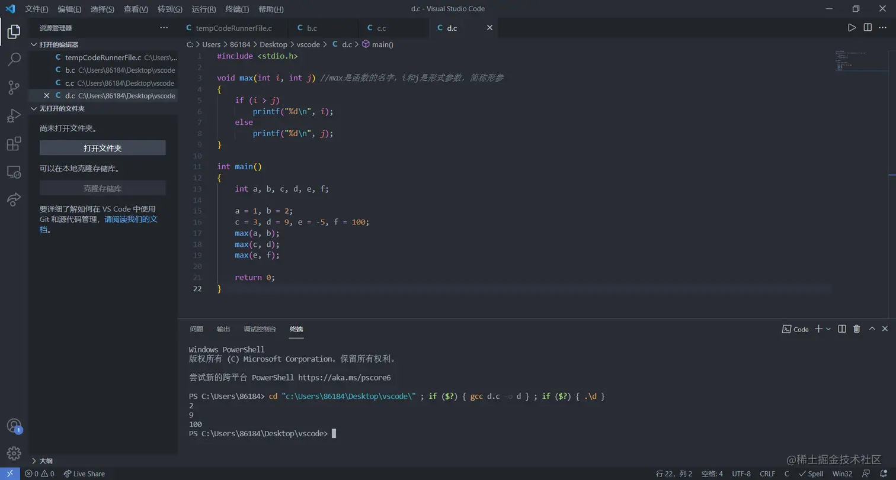The image size is (896, 480).
Task: Open the 编辑(E) menu
Action: [69, 9]
